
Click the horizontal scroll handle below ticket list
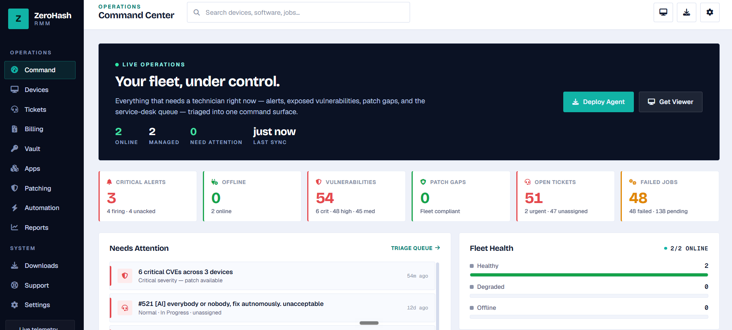(x=369, y=323)
